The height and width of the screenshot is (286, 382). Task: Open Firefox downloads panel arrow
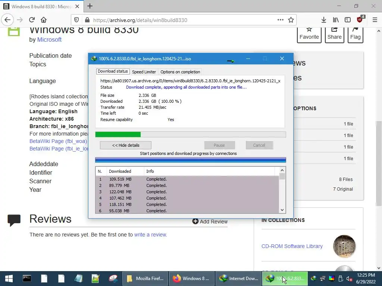coord(324,20)
